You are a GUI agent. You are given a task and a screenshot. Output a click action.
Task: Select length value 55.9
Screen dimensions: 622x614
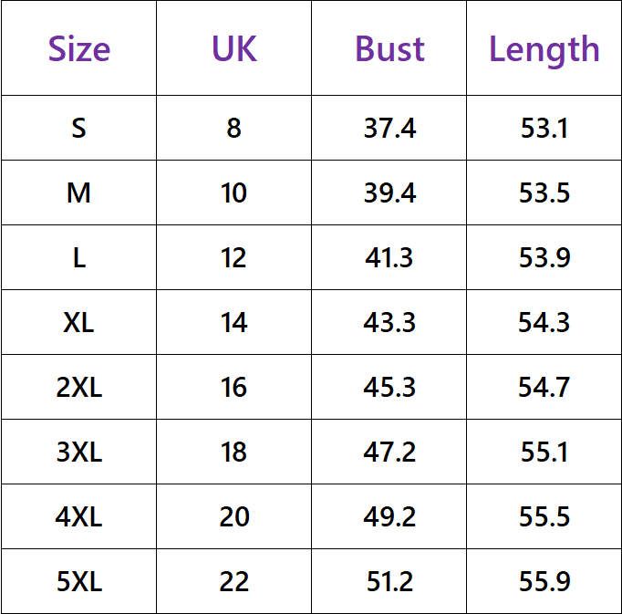(x=544, y=581)
